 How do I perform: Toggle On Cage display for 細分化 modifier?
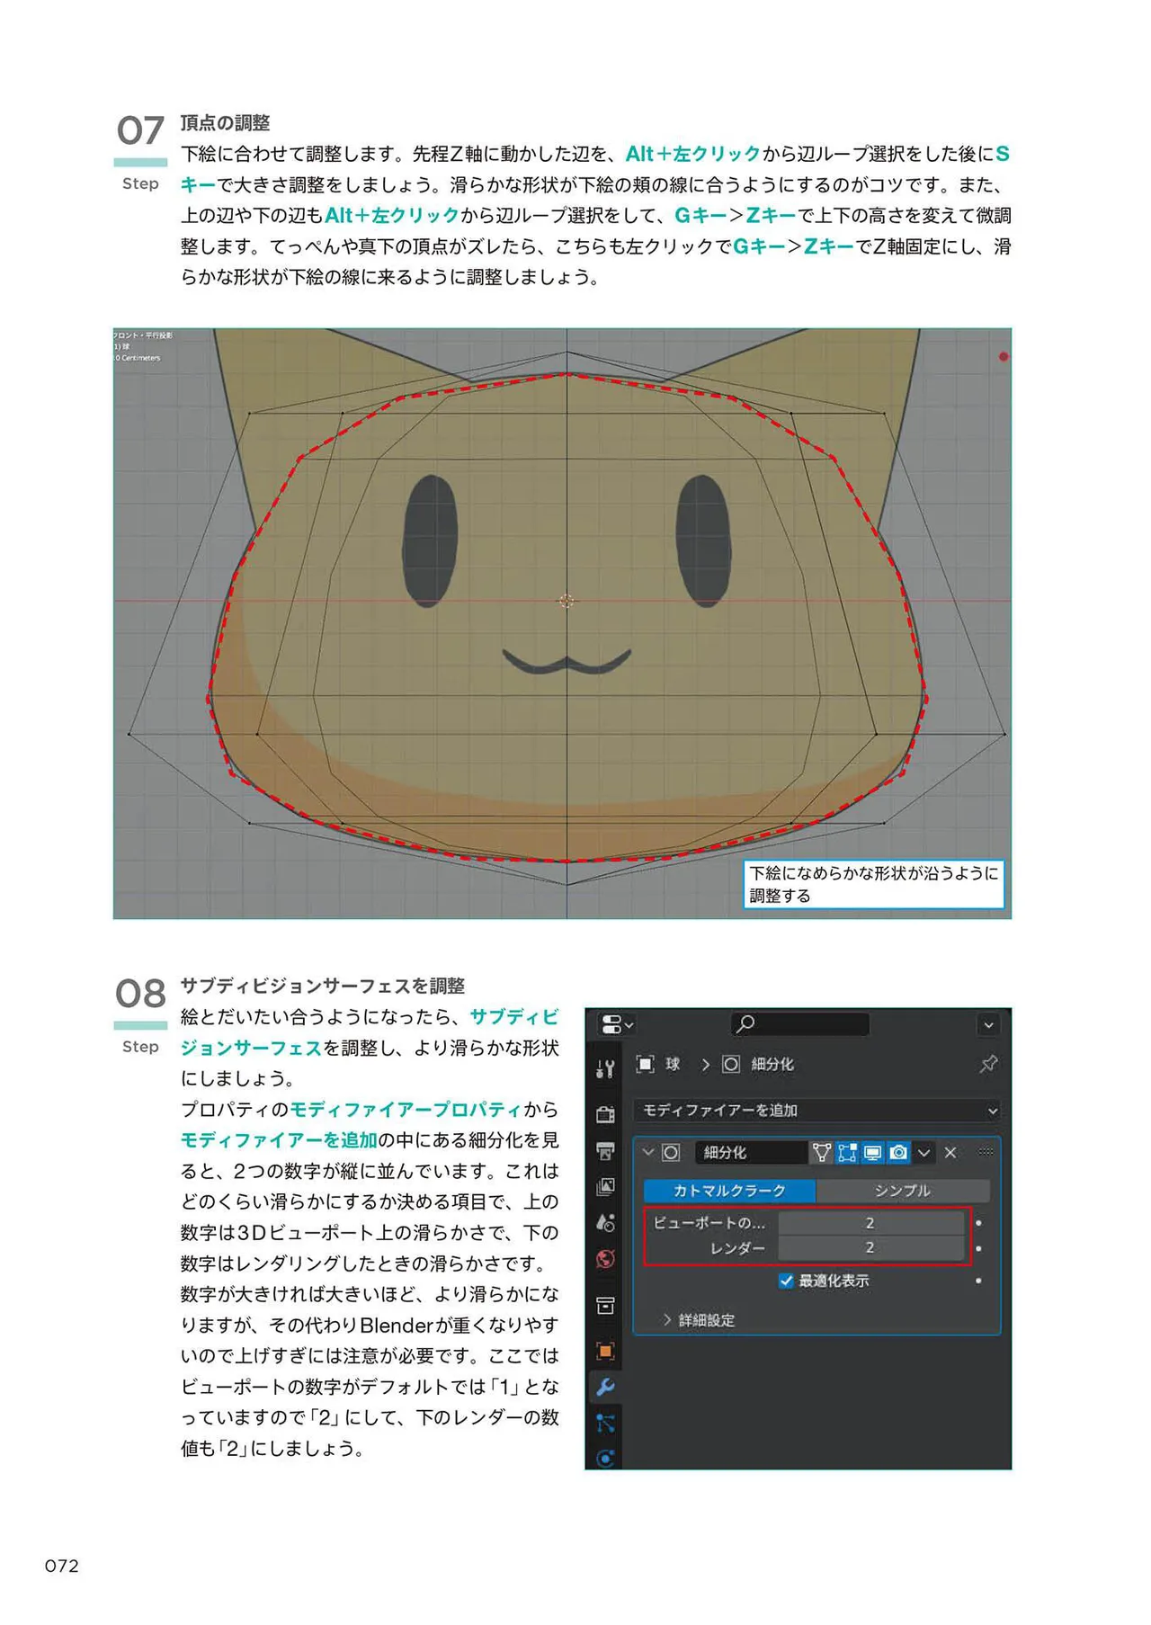[x=821, y=1153]
